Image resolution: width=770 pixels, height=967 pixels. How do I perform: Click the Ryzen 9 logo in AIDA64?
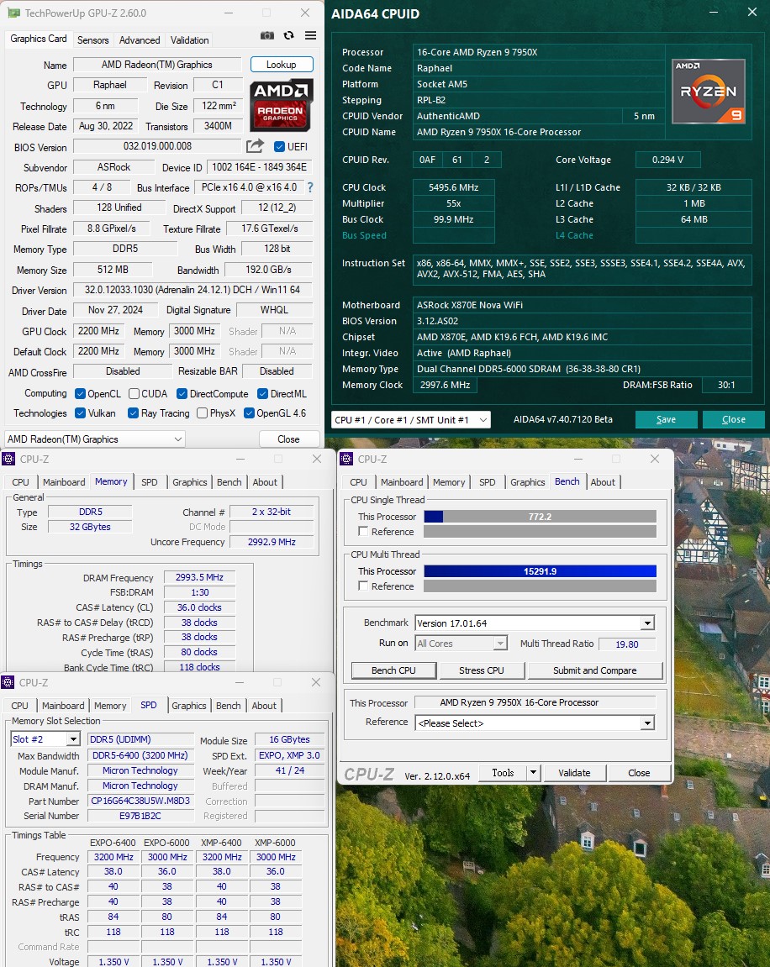pyautogui.click(x=709, y=92)
